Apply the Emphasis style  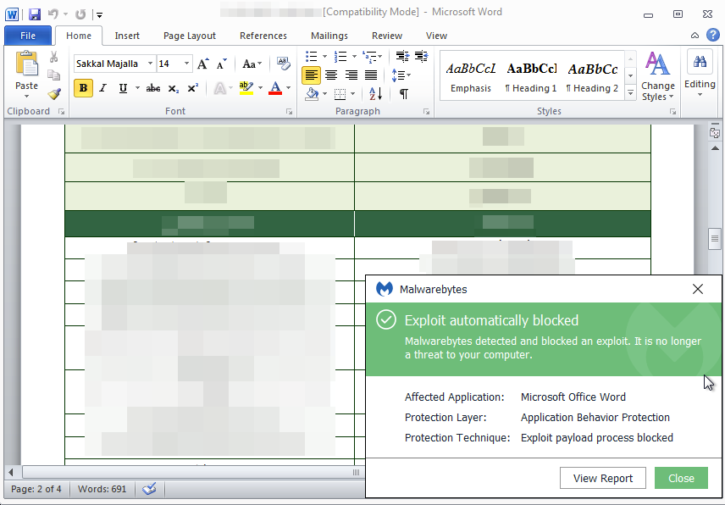471,77
